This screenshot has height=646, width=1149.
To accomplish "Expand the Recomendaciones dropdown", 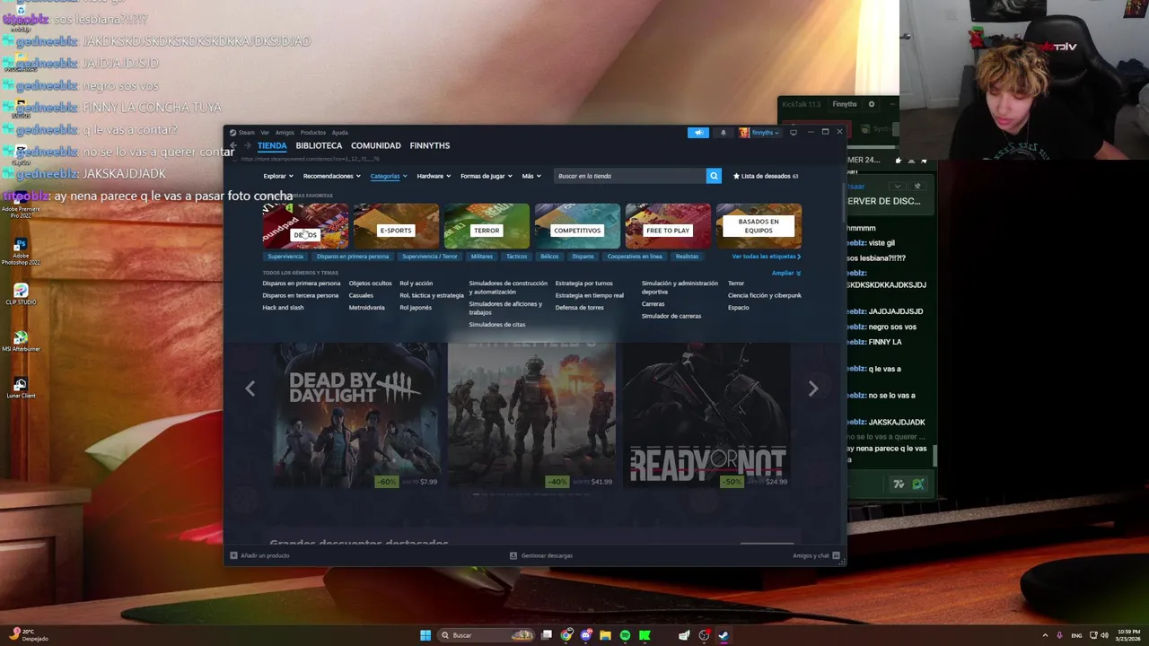I will tap(331, 176).
